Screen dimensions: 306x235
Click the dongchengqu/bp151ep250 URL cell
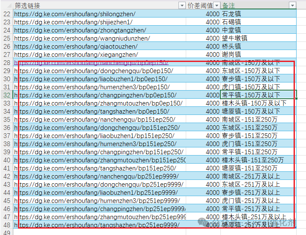[99, 128]
